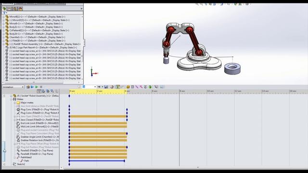
Task: Click the Stop playback button
Action: point(41,87)
